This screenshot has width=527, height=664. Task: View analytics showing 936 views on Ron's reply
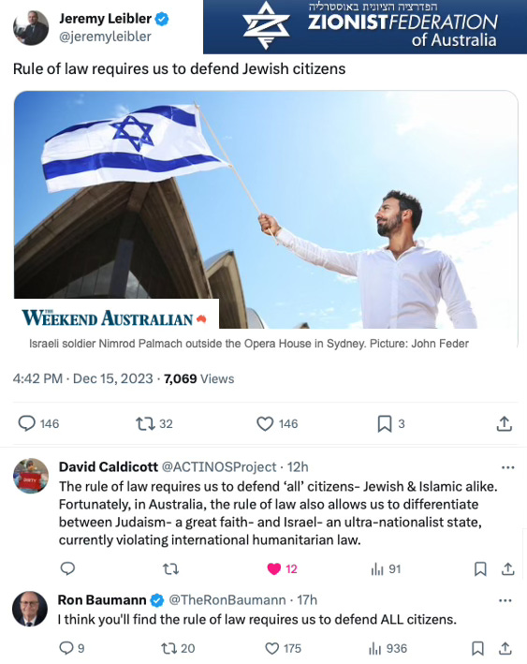pyautogui.click(x=374, y=648)
